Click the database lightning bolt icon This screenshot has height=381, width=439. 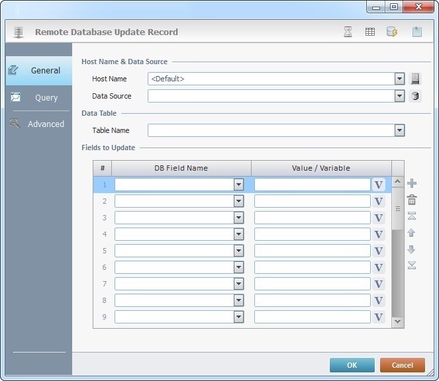392,32
